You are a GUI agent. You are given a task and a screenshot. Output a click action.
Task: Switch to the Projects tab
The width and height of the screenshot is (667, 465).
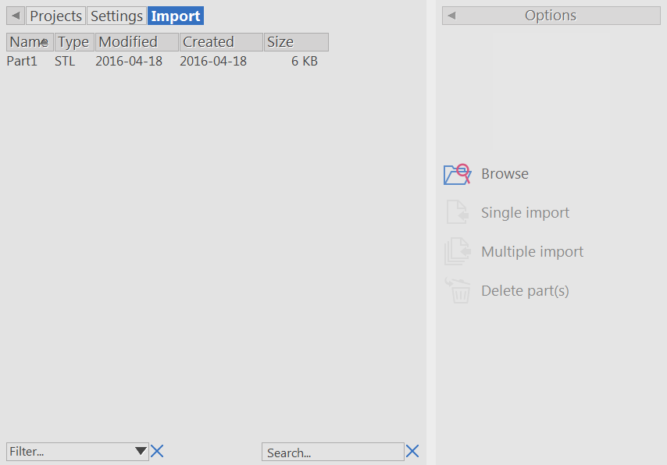click(55, 16)
